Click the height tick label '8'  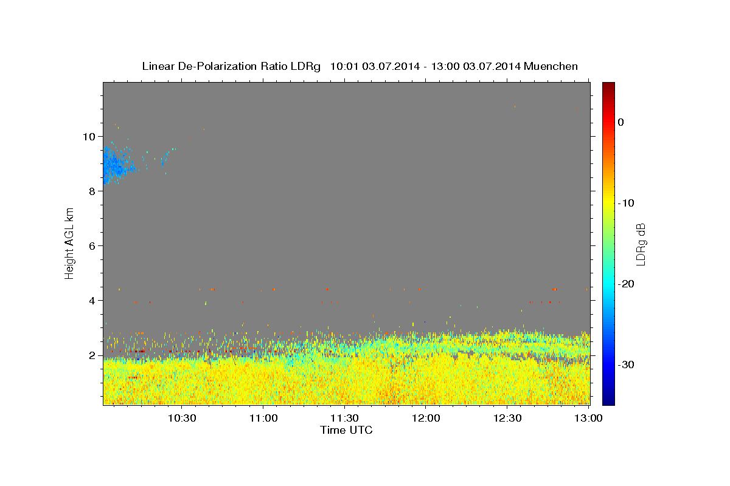coord(92,191)
